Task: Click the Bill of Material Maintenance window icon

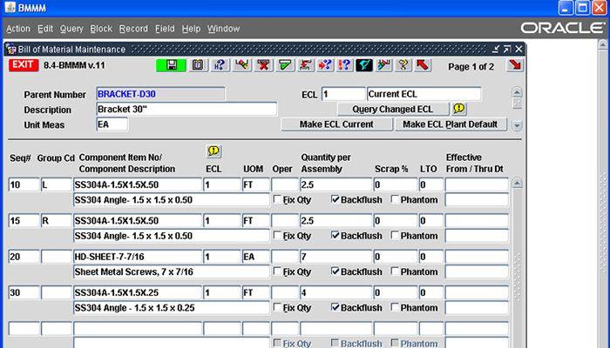Action: 11,50
